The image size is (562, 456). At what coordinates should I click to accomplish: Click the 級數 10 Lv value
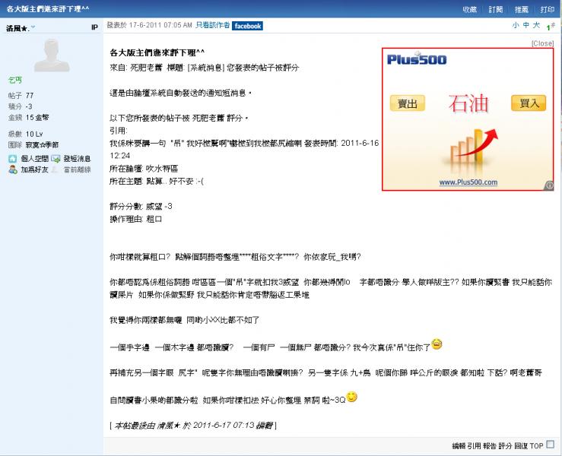[x=34, y=134]
